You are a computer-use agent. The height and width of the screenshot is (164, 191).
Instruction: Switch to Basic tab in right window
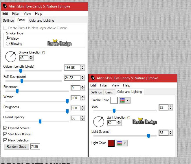point(109,92)
